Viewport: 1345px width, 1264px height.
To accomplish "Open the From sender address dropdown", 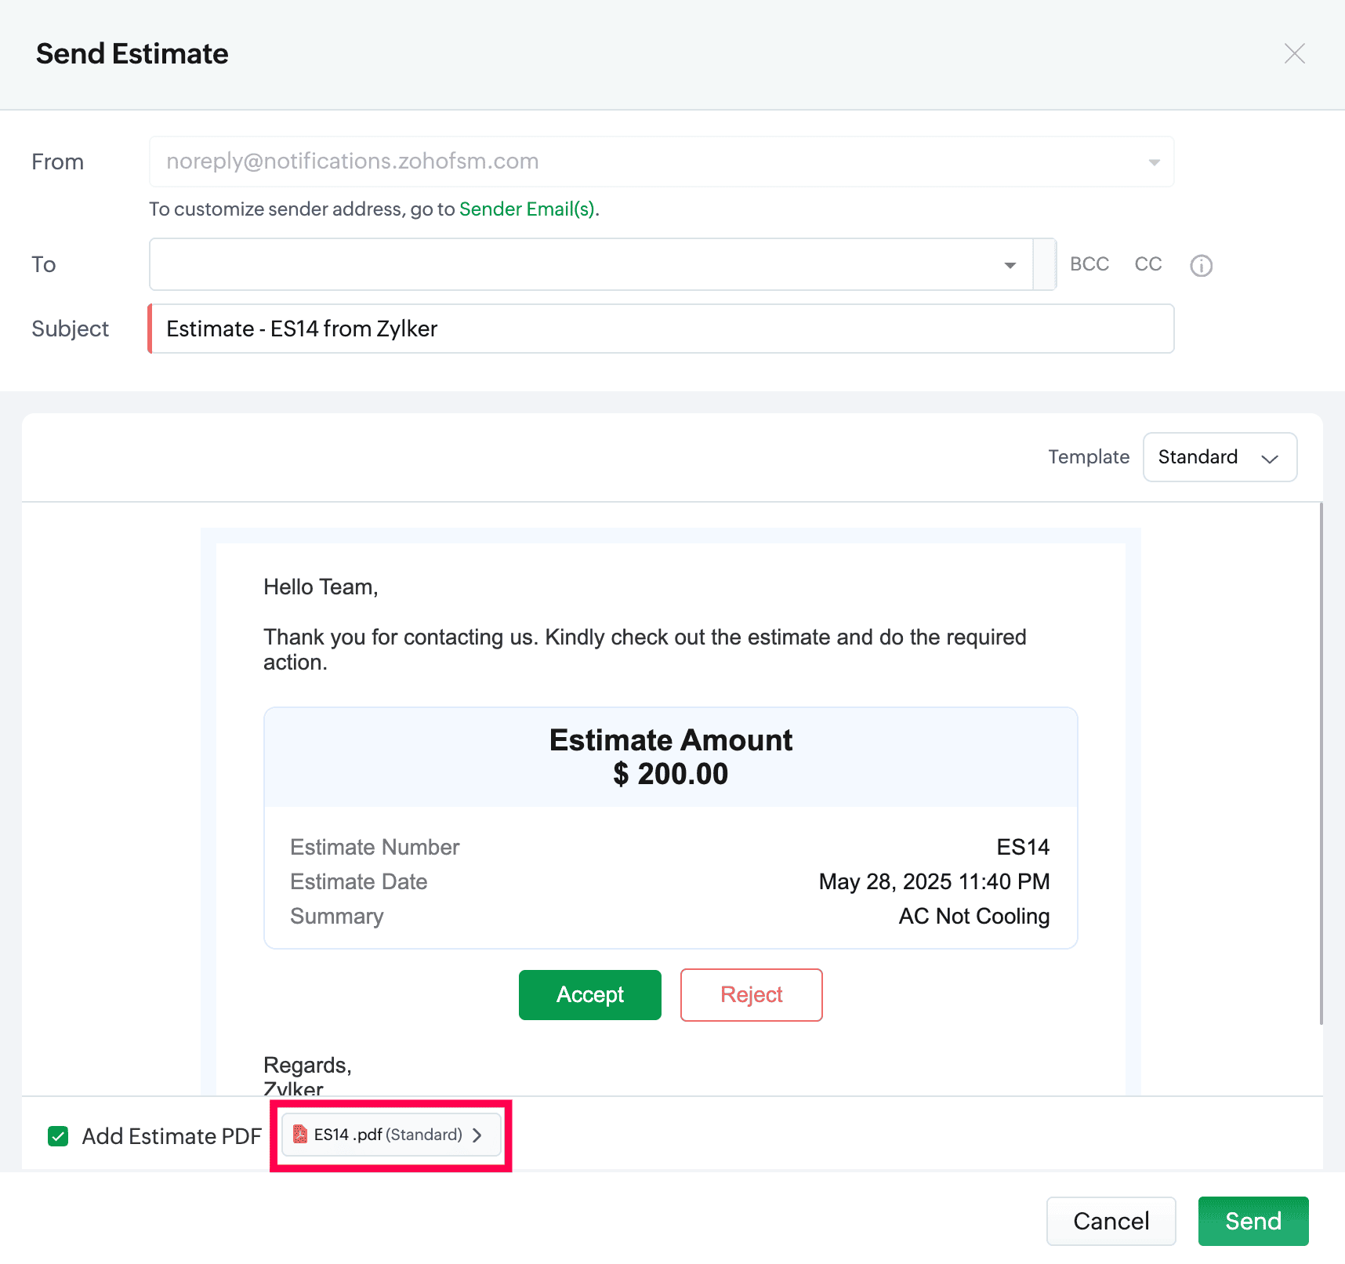I will click(1153, 162).
